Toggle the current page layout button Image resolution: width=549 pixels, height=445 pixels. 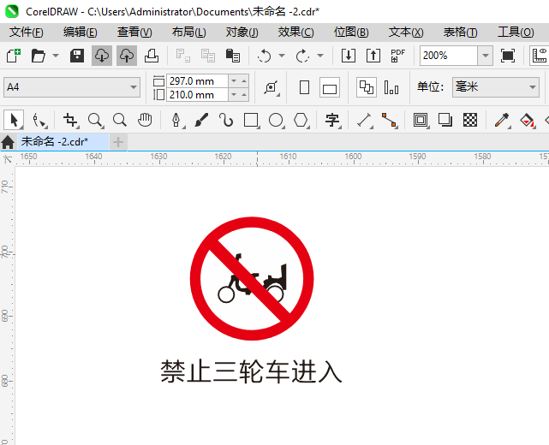click(x=391, y=87)
